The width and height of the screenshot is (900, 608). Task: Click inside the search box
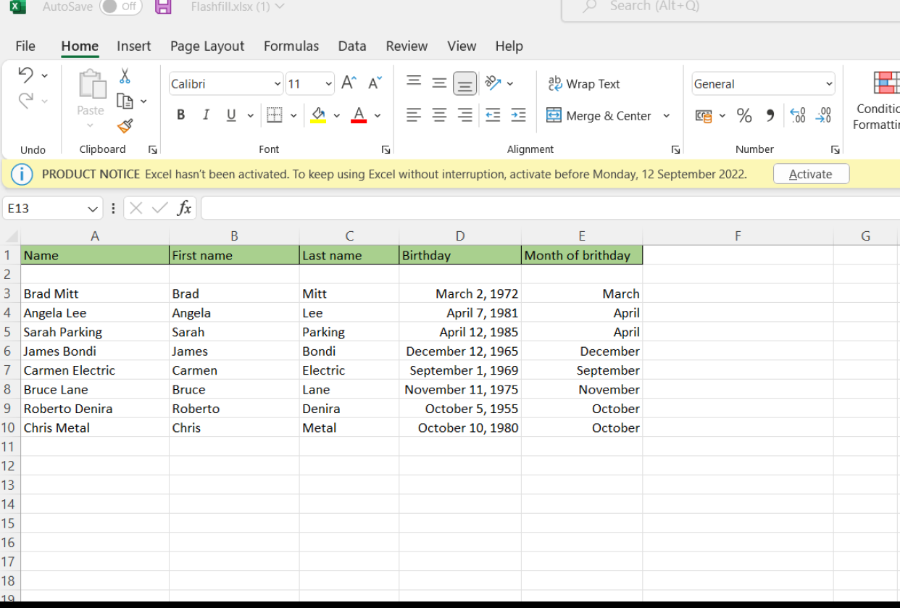pos(732,7)
